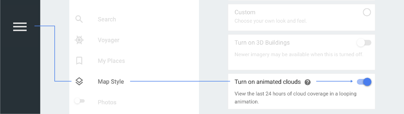This screenshot has width=404, height=114.
Task: Click the Voyager ship wheel icon
Action: click(79, 40)
